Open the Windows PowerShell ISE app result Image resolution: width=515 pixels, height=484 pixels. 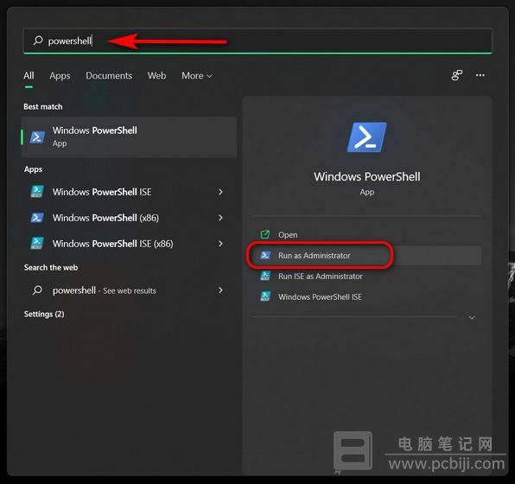[x=128, y=192]
